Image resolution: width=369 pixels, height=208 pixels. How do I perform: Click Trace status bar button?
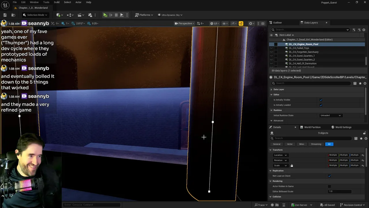(261, 205)
